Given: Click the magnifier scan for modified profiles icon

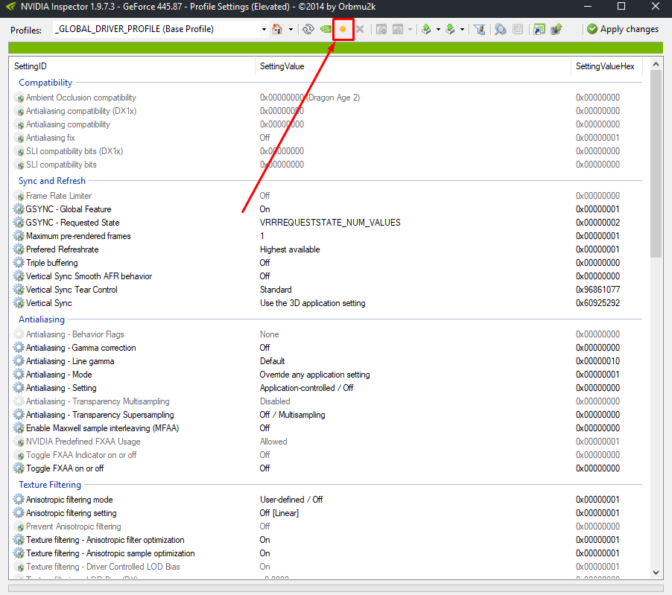Looking at the screenshot, I should (500, 29).
